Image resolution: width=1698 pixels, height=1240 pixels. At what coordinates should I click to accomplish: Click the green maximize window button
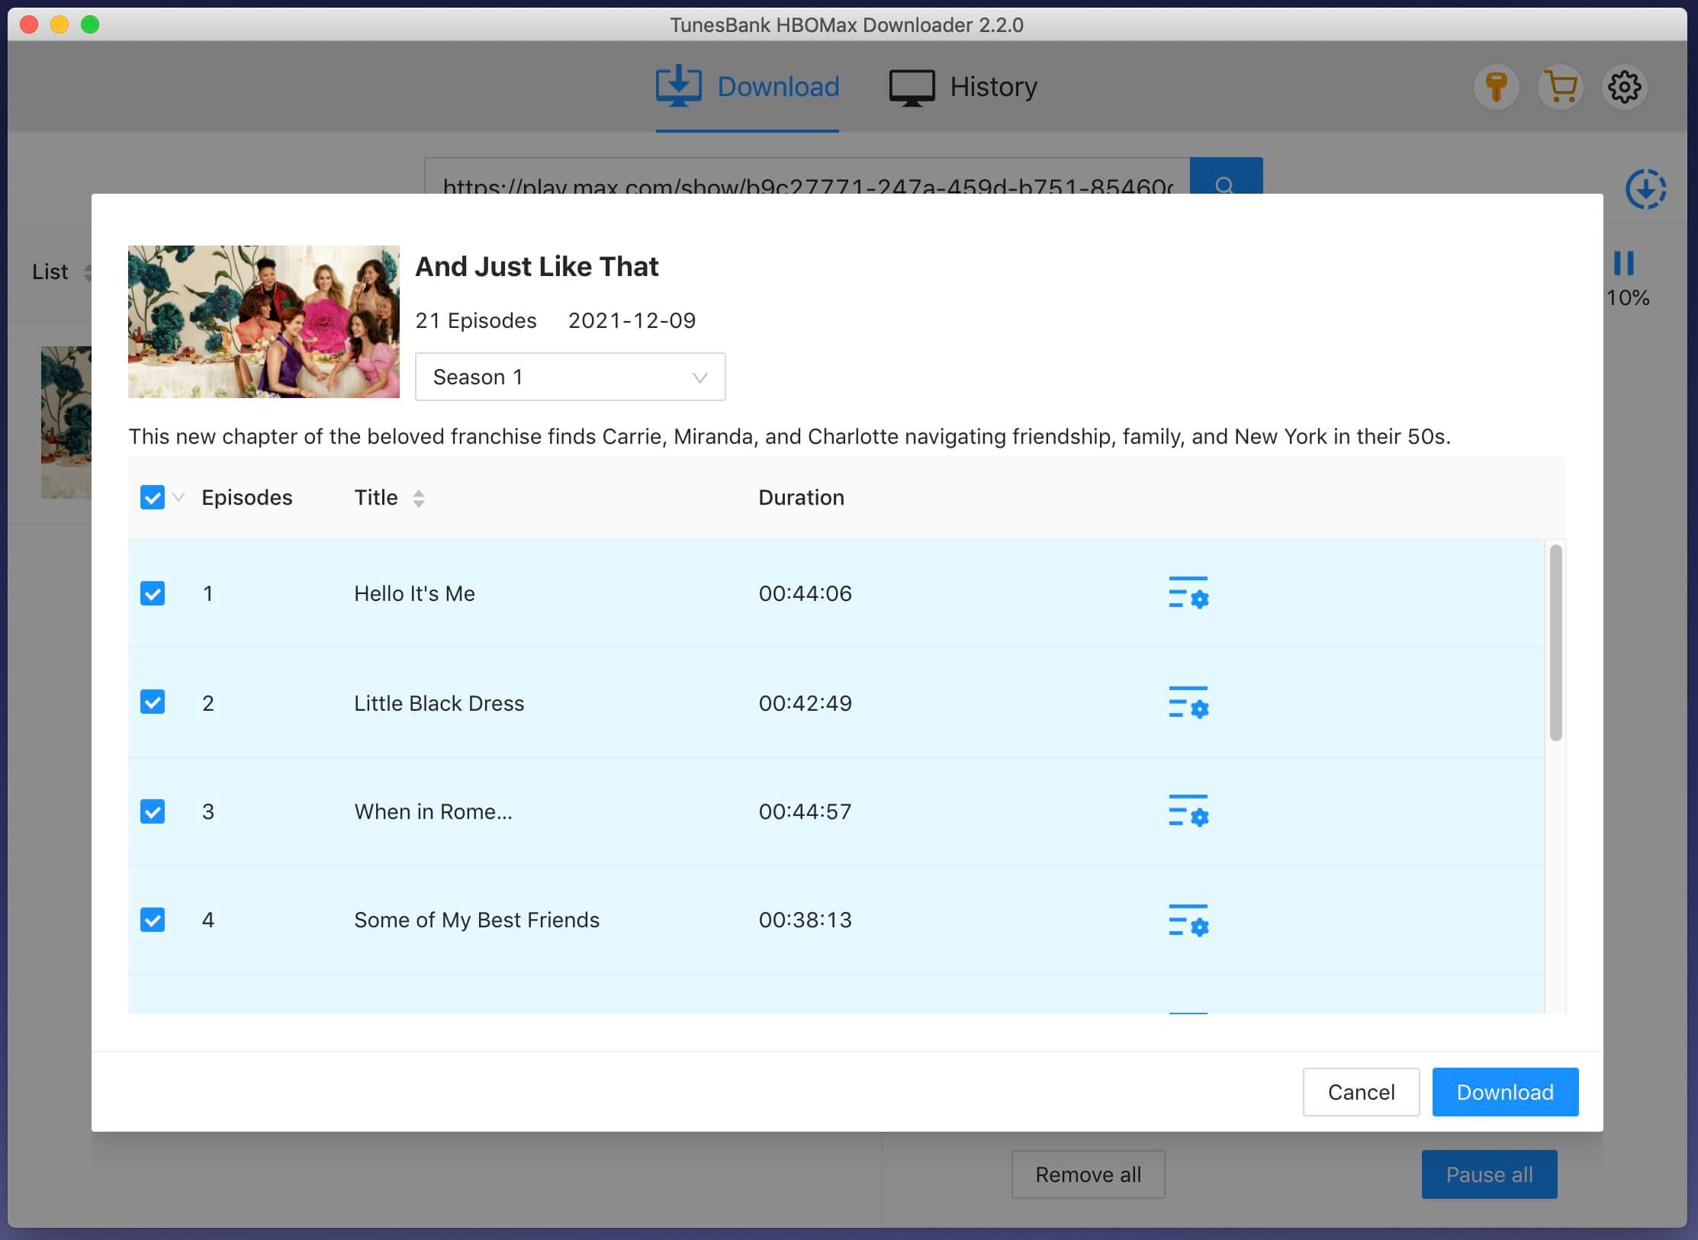90,24
